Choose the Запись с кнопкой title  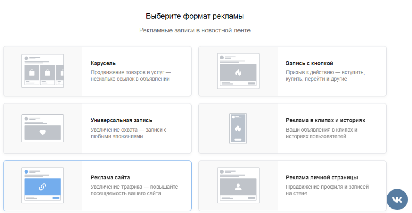coord(309,63)
